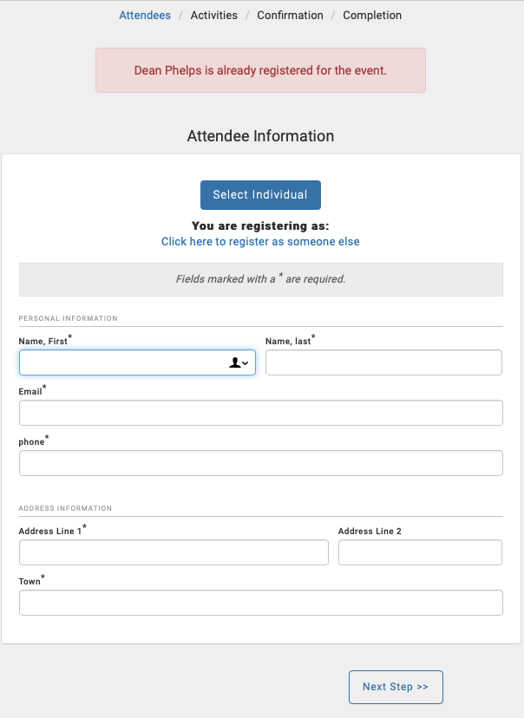Click the person icon in First Name field
The width and height of the screenshot is (524, 718).
(x=233, y=362)
